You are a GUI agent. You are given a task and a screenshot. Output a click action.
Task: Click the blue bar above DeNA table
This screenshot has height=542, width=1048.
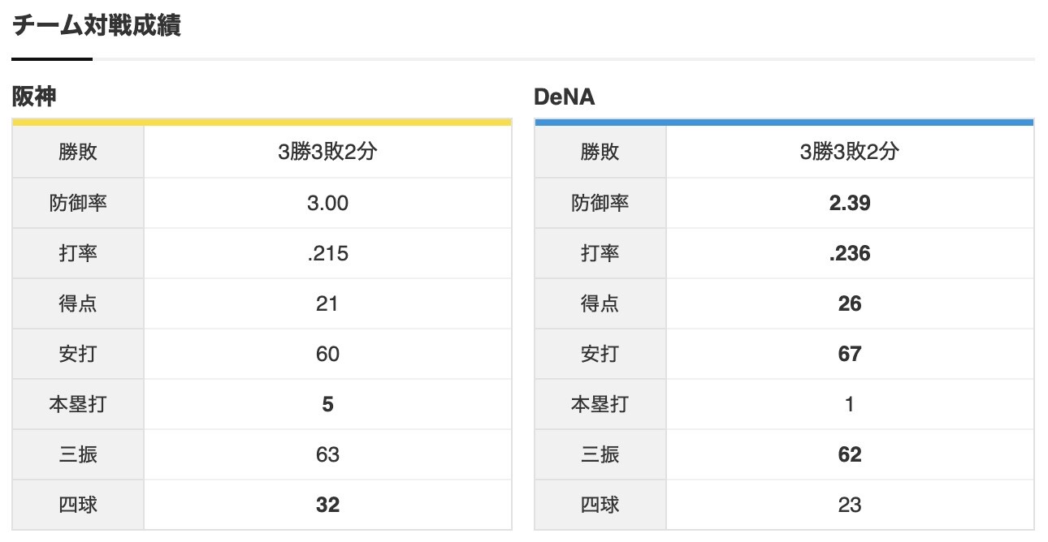(784, 123)
